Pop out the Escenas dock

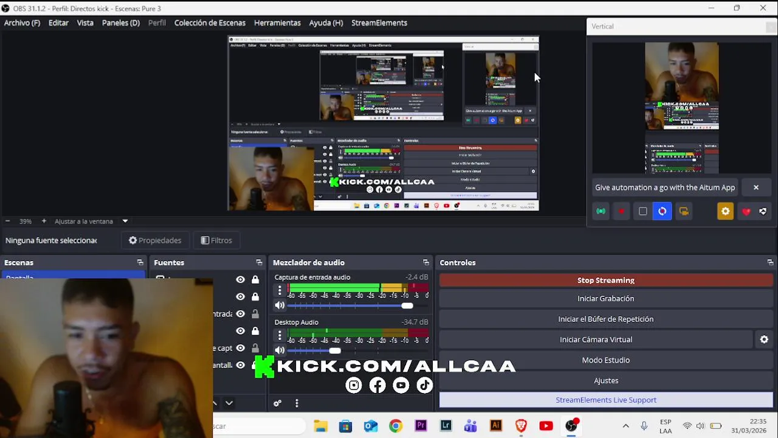coord(140,262)
